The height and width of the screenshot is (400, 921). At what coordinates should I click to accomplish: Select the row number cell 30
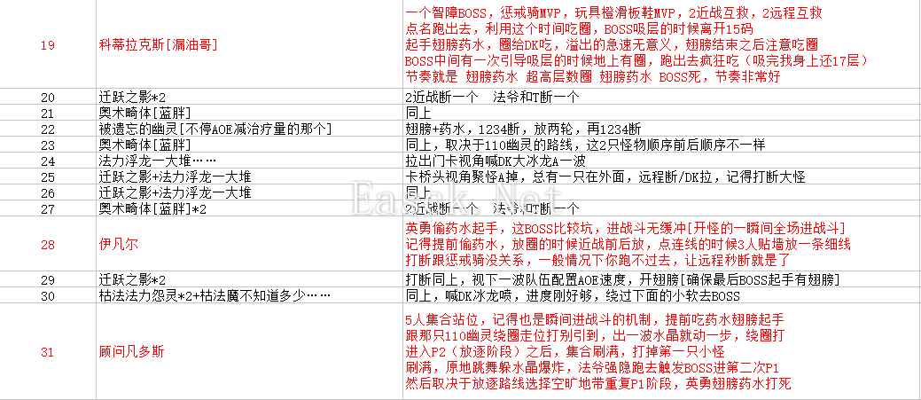click(x=47, y=295)
